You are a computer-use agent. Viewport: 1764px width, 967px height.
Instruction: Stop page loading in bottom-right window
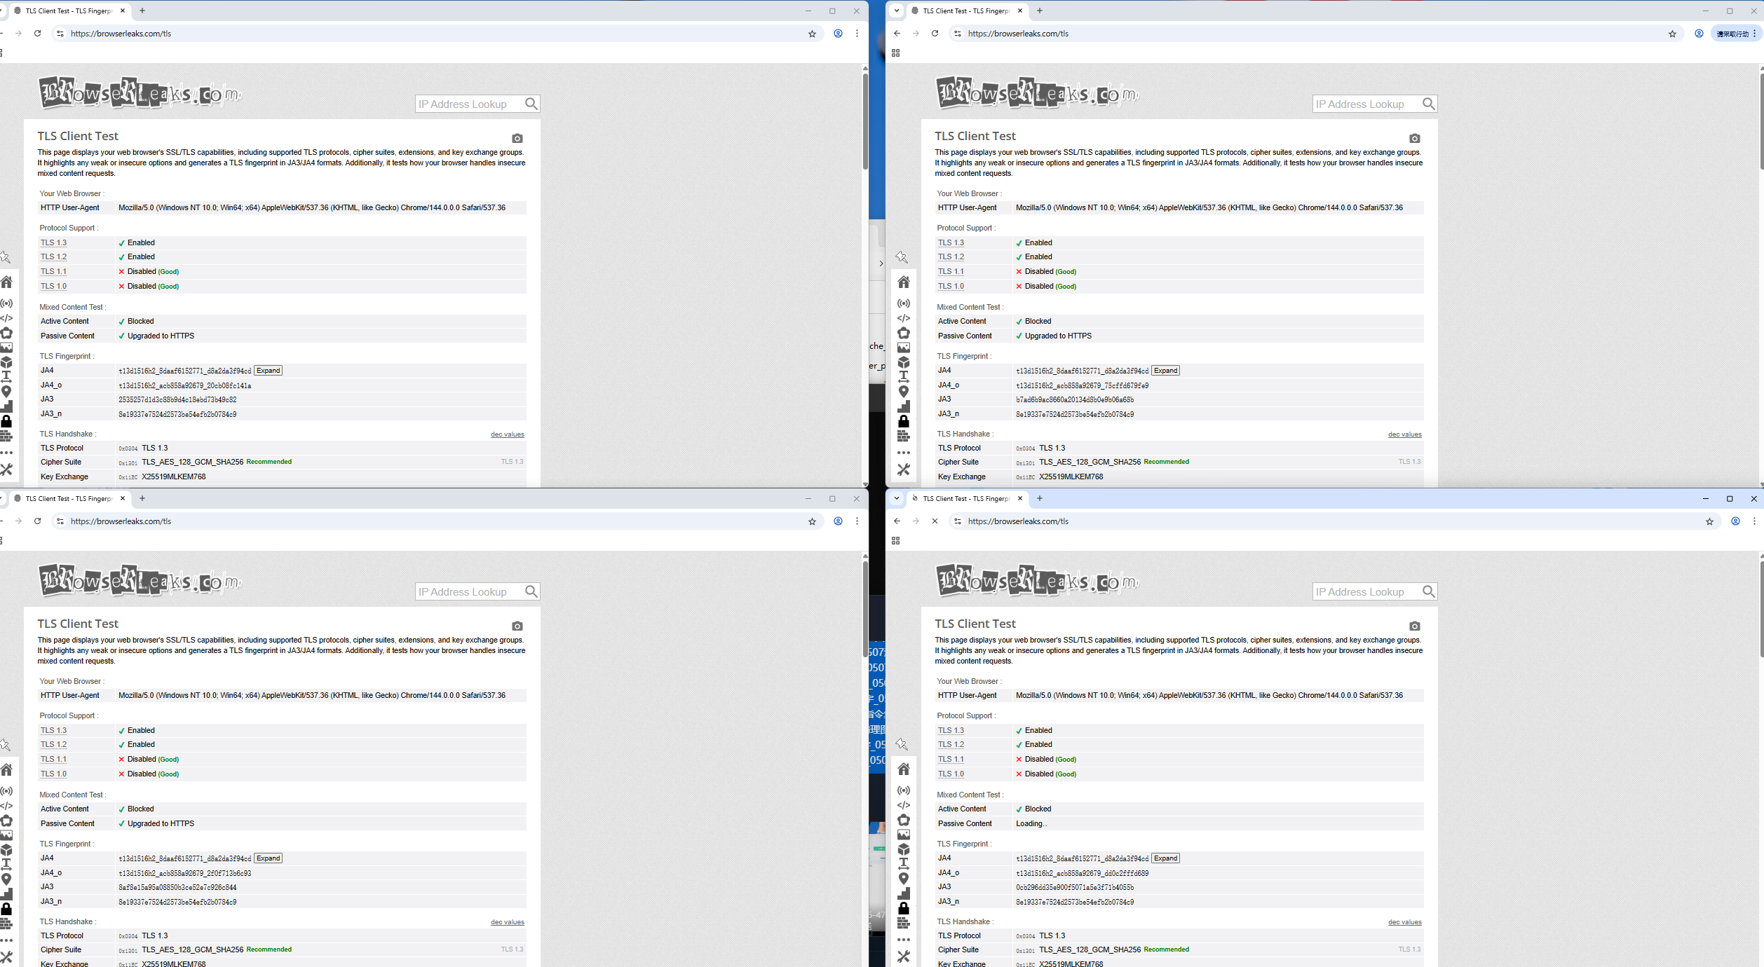point(935,521)
